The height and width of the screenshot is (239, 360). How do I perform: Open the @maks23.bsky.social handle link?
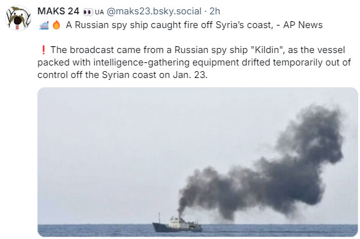coord(154,11)
